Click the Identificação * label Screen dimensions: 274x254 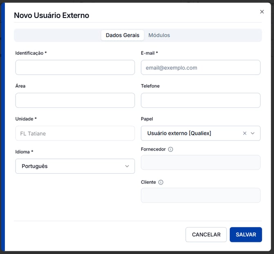(x=31, y=53)
